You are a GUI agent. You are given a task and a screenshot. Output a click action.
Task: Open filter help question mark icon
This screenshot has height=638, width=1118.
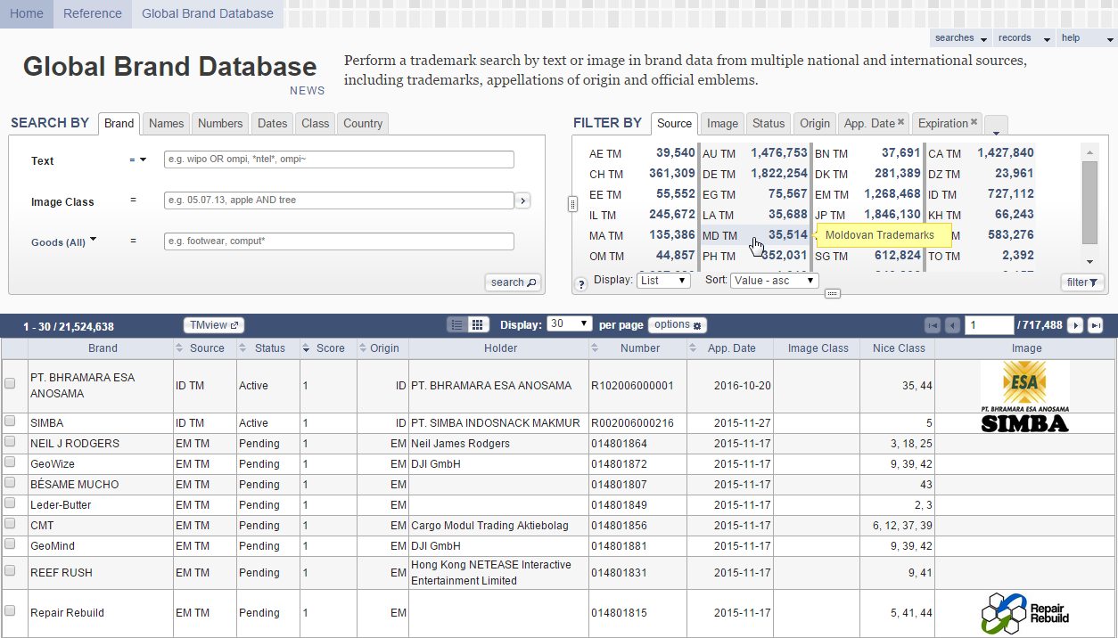click(x=581, y=284)
